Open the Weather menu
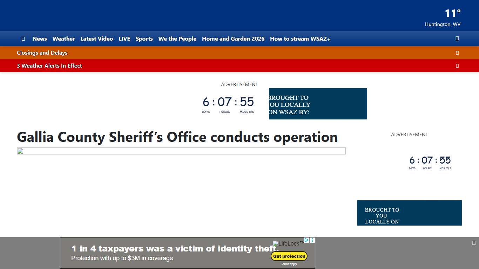This screenshot has height=269, width=479. (x=63, y=39)
